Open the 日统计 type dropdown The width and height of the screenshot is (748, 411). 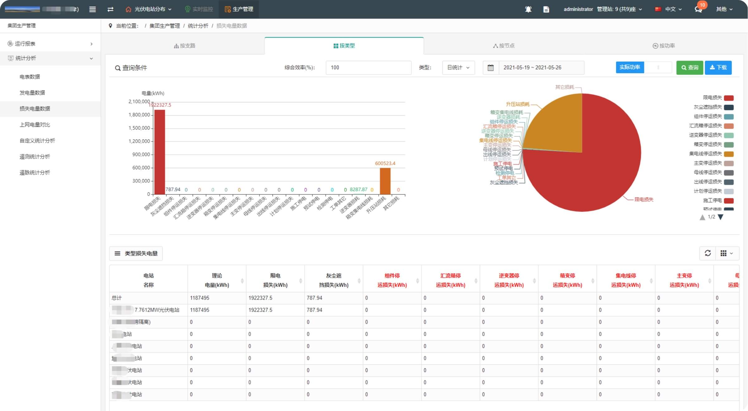[x=458, y=68]
